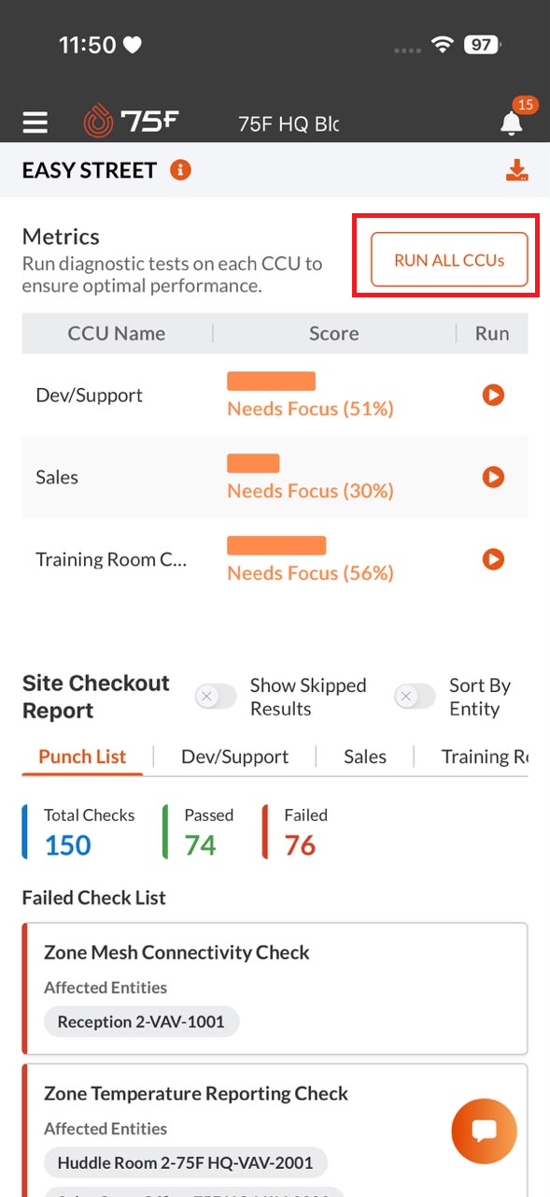
Task: Select Reception 2-VAV-1001 entity chip
Action: (141, 1021)
